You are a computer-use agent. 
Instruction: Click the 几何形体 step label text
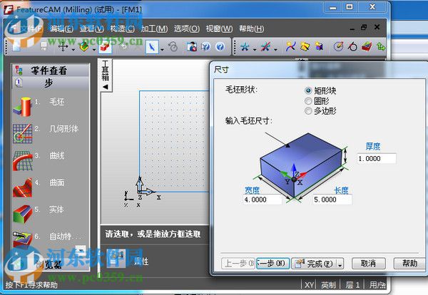64,128
